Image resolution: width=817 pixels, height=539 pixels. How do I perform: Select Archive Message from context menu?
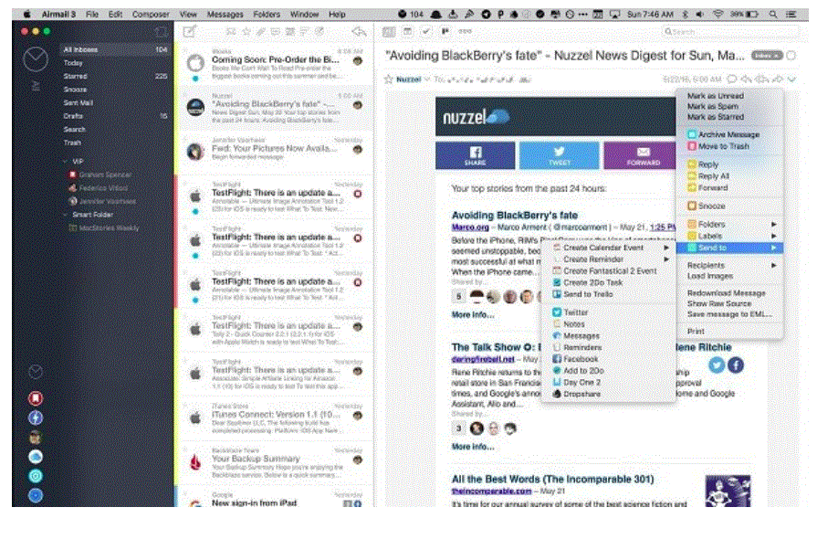tap(729, 134)
